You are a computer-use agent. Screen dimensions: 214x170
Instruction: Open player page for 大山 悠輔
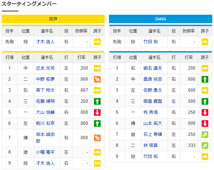pos(45,112)
